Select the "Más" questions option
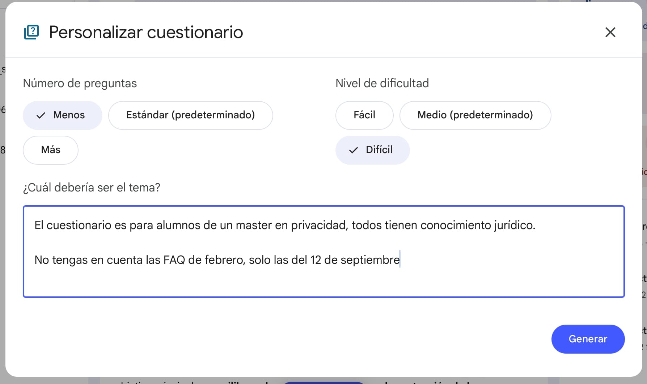 [x=51, y=150]
